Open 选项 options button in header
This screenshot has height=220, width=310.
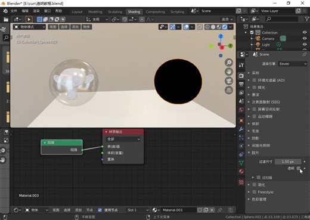pos(227,19)
